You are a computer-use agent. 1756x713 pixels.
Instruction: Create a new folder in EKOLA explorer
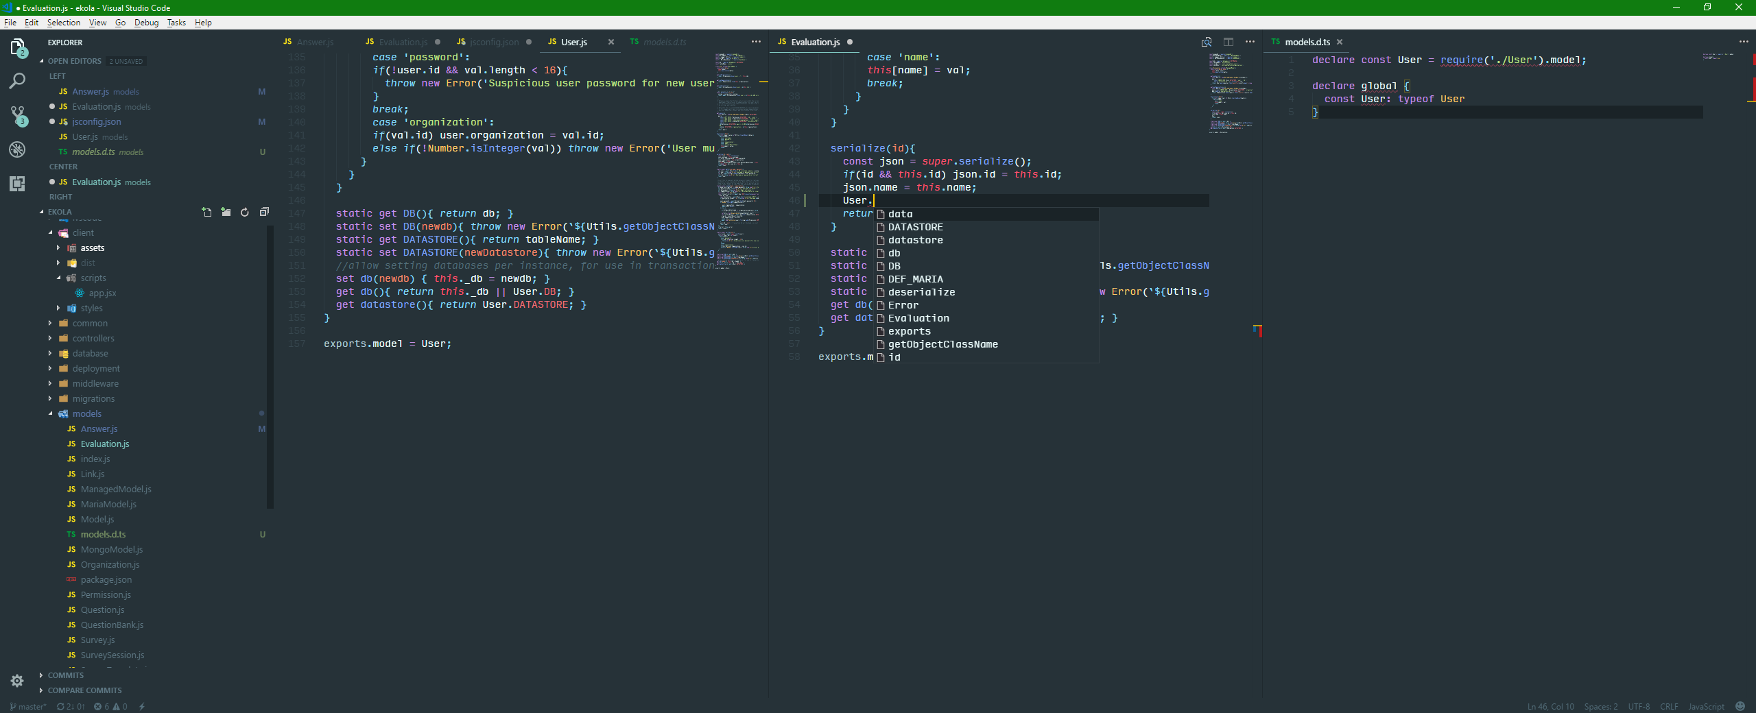(226, 212)
